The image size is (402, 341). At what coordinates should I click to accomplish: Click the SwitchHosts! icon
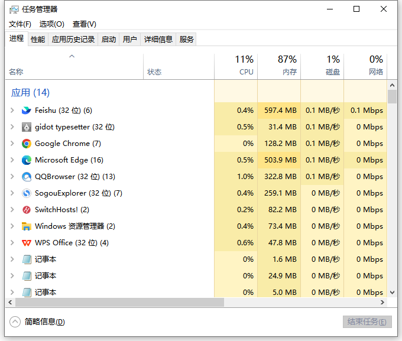pos(27,210)
